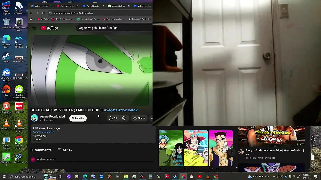Open the One Piece Ace Shorts thumbnail
Screen dimensions: 321x180
tap(196, 148)
